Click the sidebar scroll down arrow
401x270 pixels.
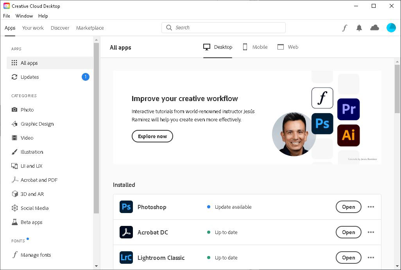[x=96, y=266]
